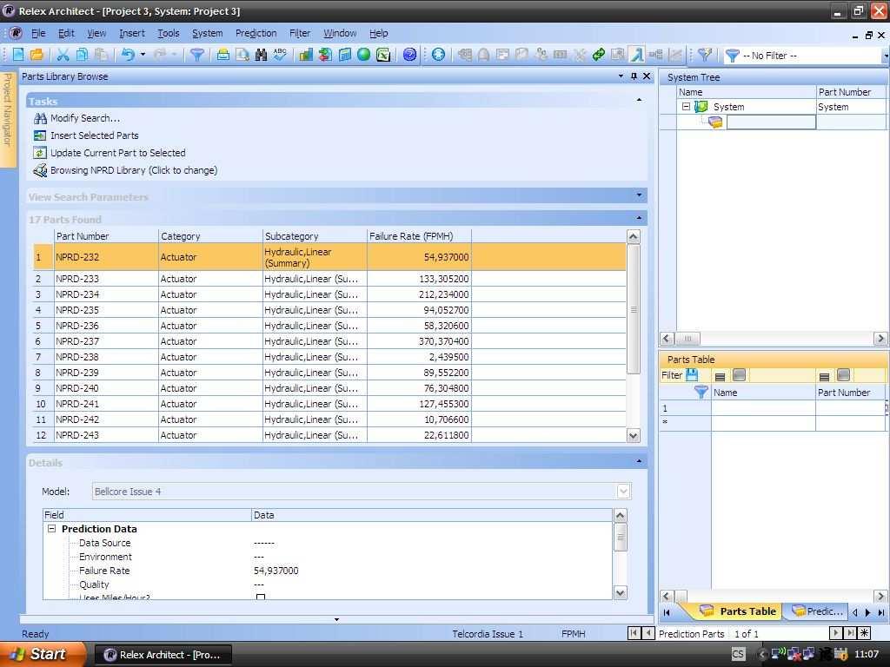Click the green globe icon

(364, 55)
